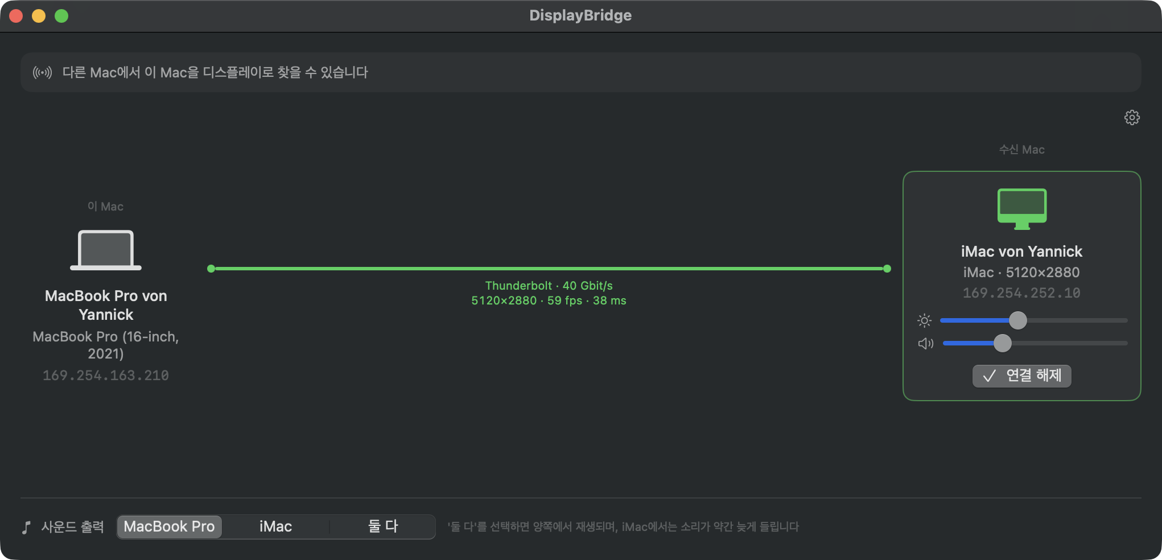Close the DisplayBridge window

[16, 16]
